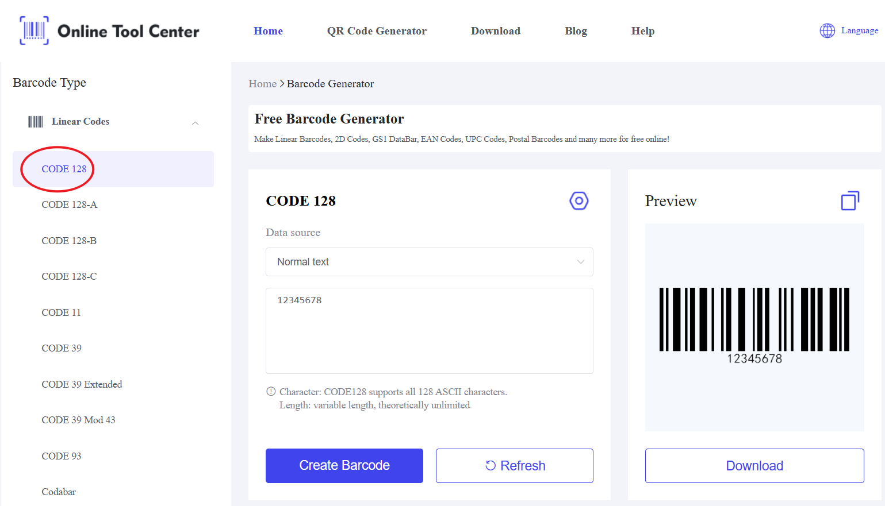The height and width of the screenshot is (506, 885).
Task: Open the Help menu item
Action: pos(642,31)
